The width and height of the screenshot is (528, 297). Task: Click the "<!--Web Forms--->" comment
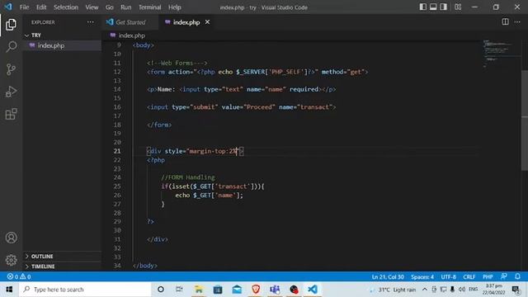[x=177, y=63]
